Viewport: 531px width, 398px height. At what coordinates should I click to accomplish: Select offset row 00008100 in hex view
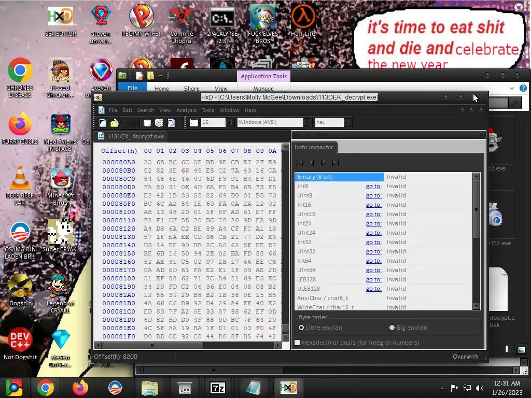pos(119,212)
